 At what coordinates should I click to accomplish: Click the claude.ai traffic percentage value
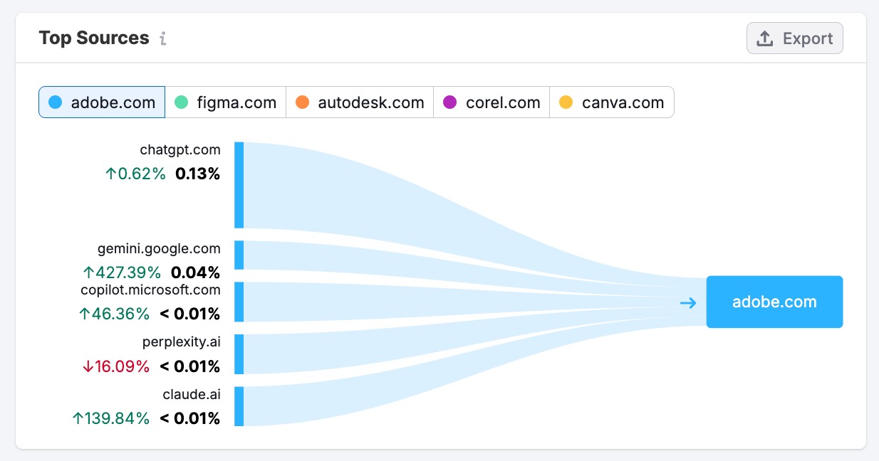coord(189,418)
